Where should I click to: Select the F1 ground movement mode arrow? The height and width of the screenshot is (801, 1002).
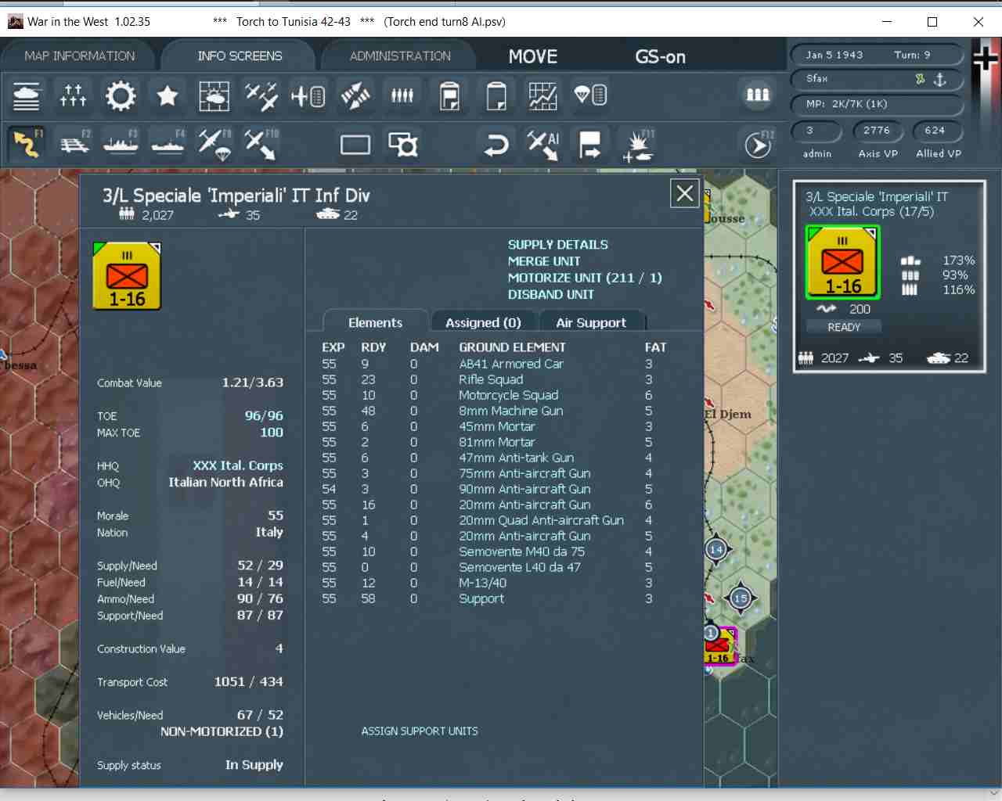tap(27, 145)
